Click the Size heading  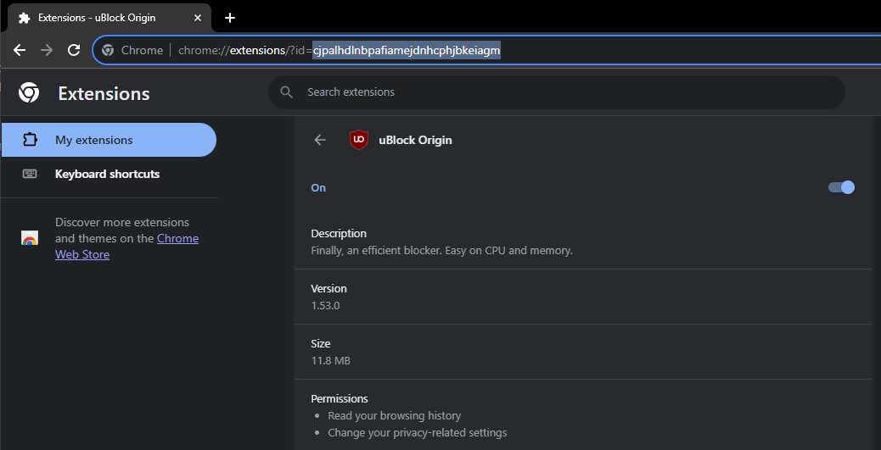click(x=320, y=343)
